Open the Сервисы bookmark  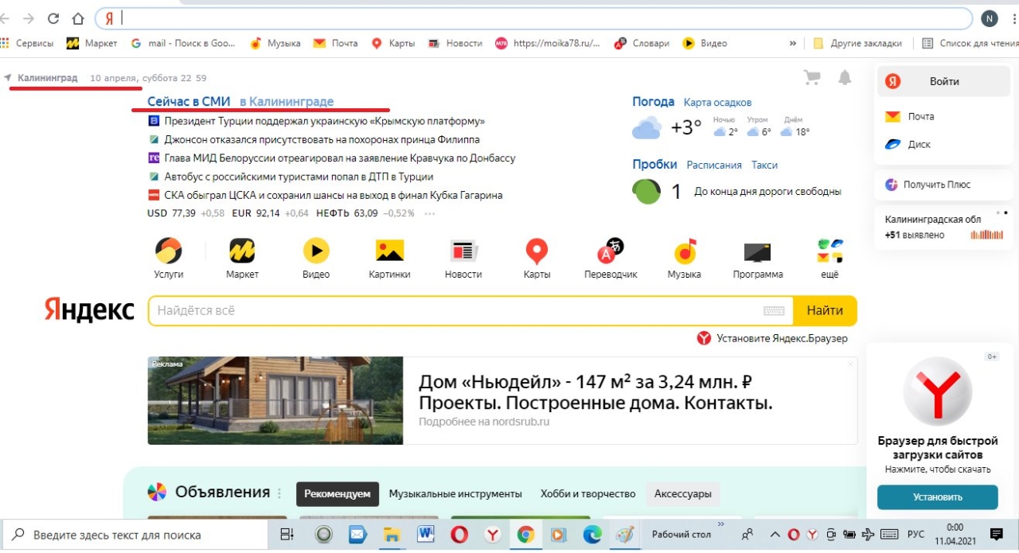click(27, 43)
